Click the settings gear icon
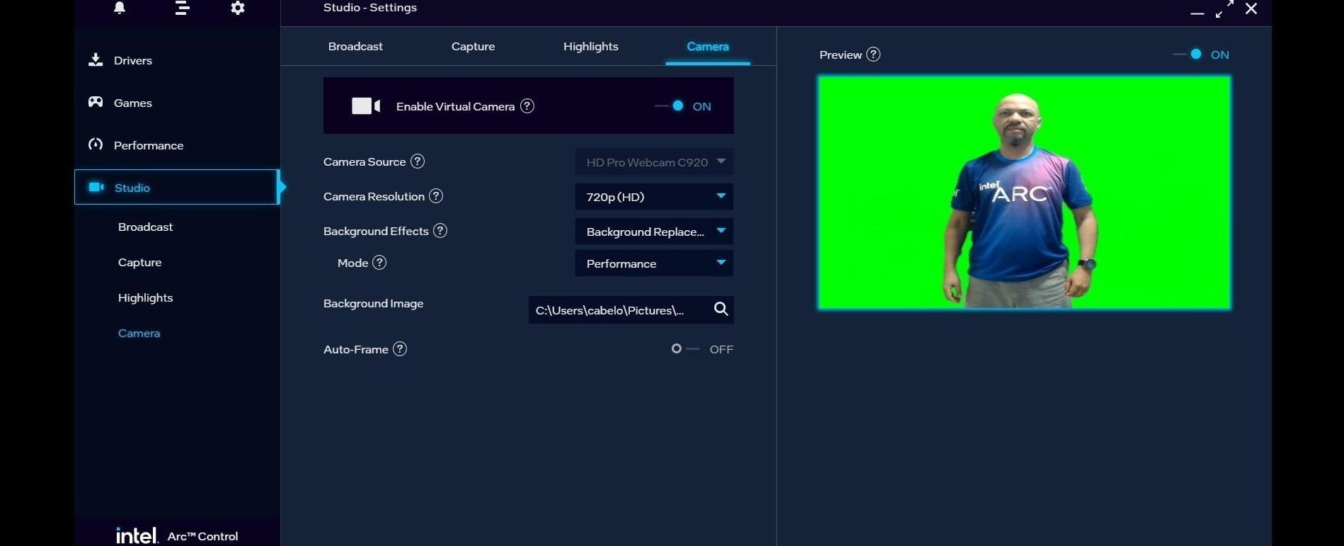 pos(238,8)
